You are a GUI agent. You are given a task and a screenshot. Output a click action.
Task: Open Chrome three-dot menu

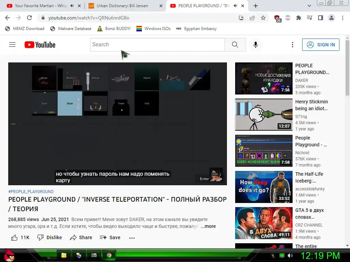(342, 18)
